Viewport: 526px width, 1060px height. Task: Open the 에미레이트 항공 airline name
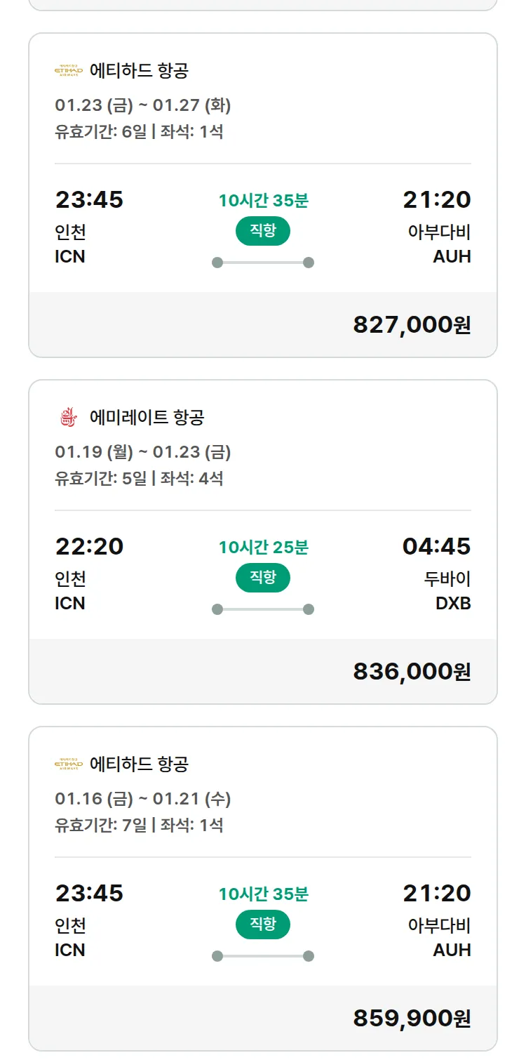pos(147,418)
